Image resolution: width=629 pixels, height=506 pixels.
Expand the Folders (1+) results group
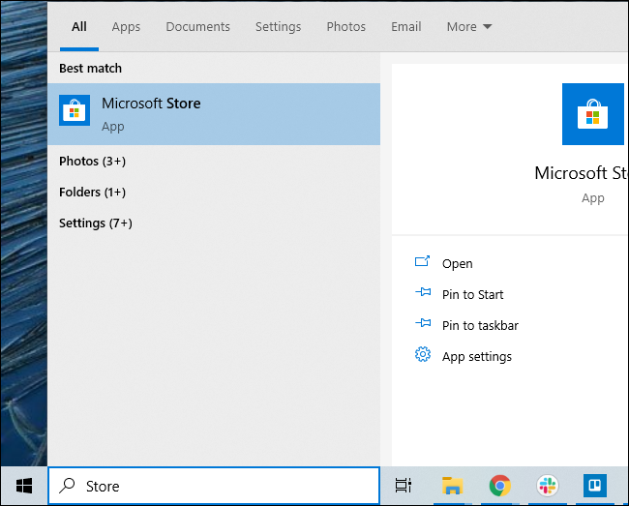click(x=92, y=193)
